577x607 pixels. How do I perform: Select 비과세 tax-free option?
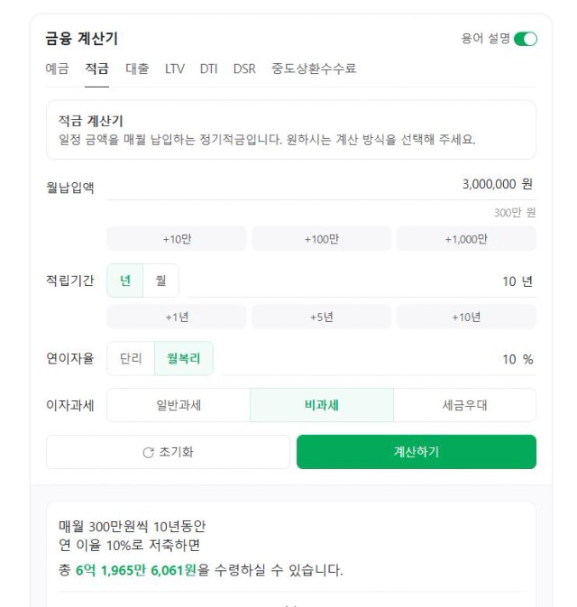point(322,405)
